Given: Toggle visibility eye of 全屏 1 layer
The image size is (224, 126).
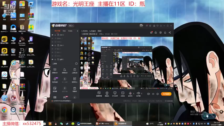Looking at the screenshot, I should coord(52,59).
